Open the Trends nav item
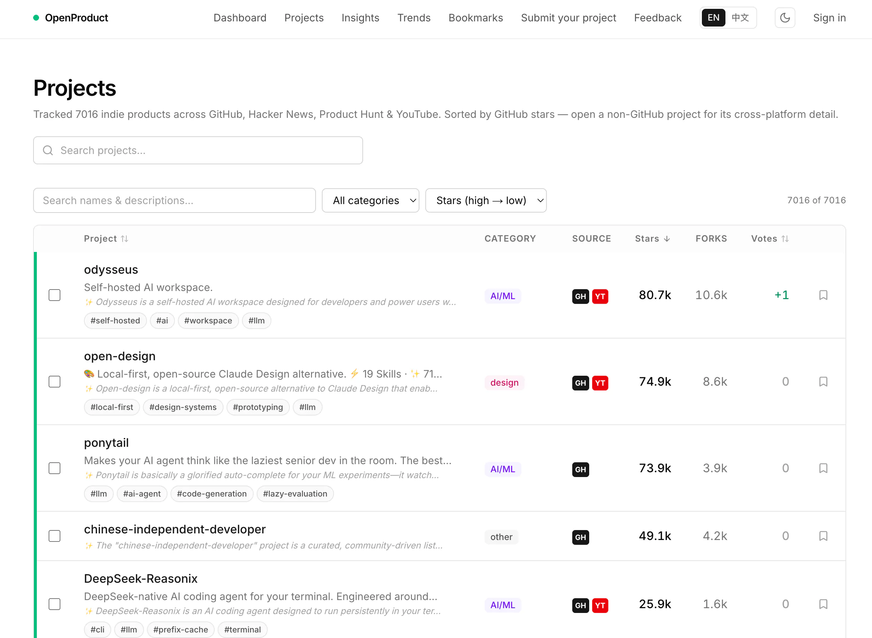Image resolution: width=872 pixels, height=638 pixels. pos(414,18)
